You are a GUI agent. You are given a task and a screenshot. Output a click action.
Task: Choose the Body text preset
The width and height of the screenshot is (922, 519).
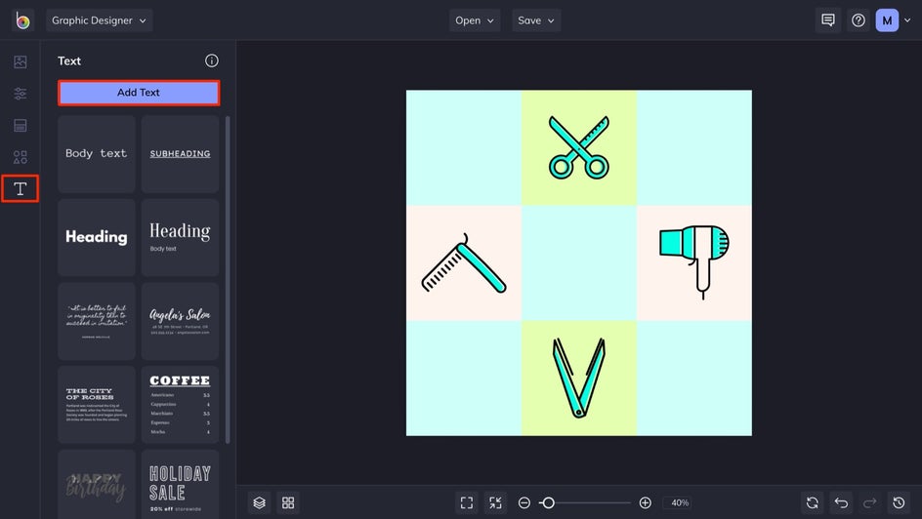[97, 154]
